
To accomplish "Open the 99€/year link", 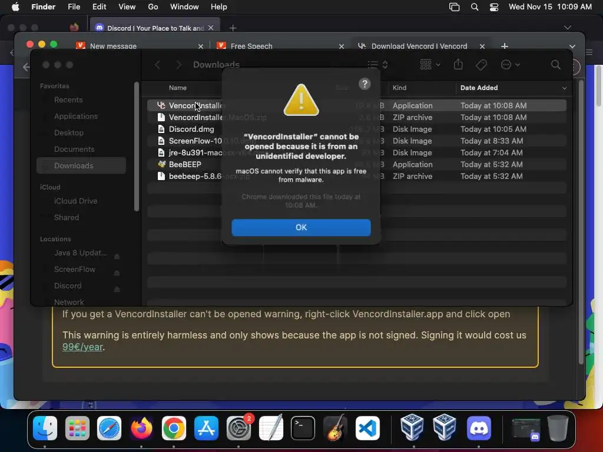I will coord(82,347).
